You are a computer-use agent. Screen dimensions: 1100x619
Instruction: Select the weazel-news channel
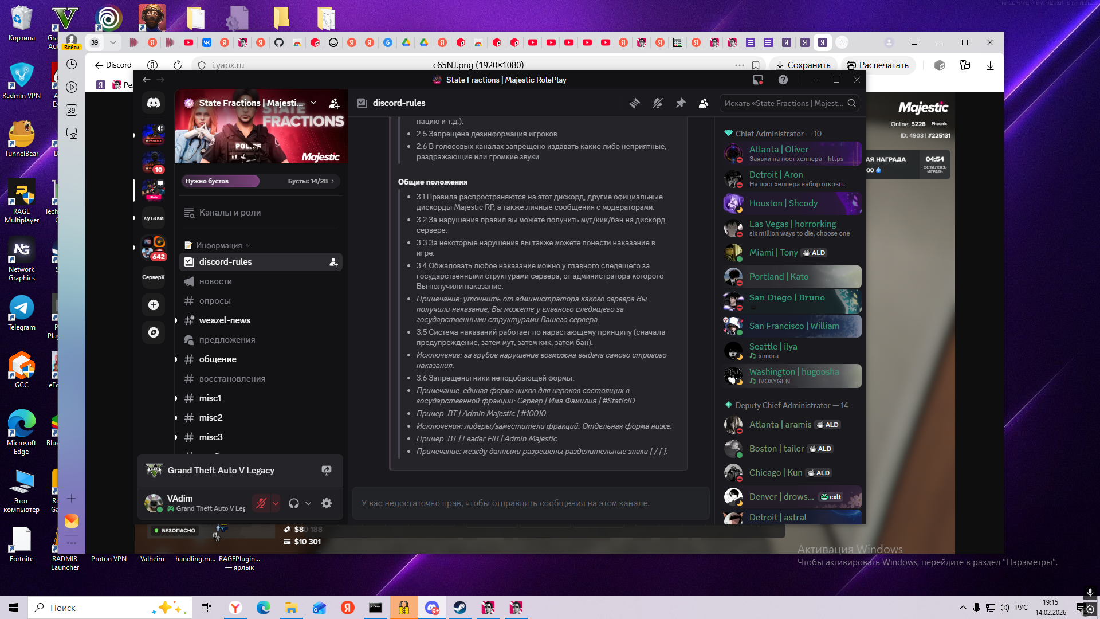pyautogui.click(x=225, y=320)
